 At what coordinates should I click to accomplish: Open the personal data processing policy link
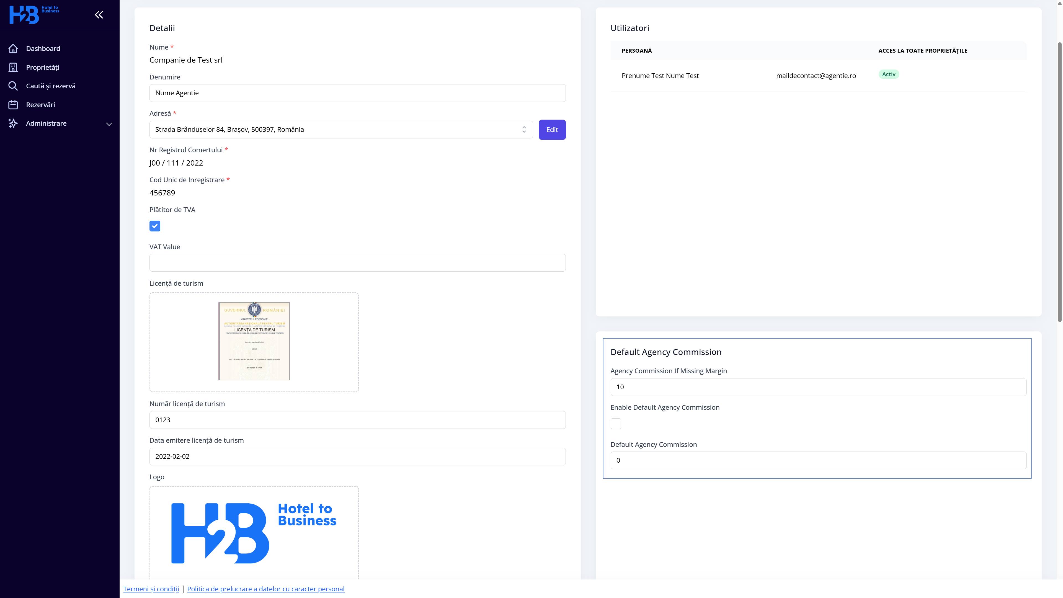(x=265, y=589)
